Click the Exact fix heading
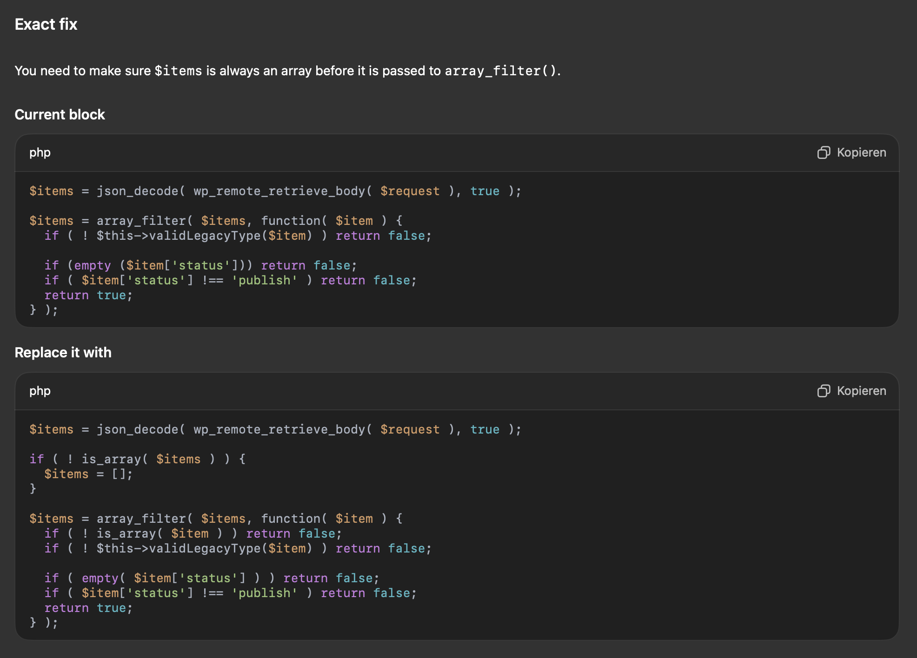 (x=46, y=24)
